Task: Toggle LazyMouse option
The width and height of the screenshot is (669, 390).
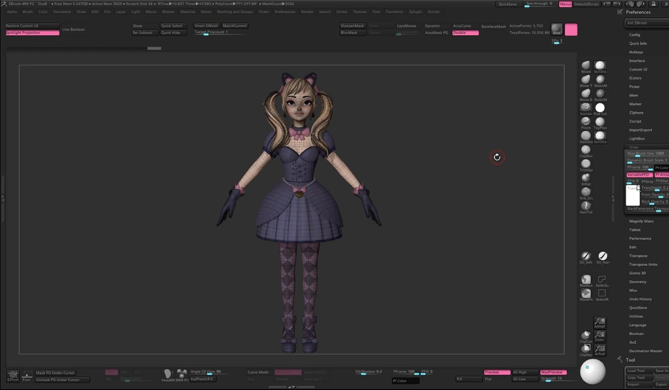Action: click(406, 26)
